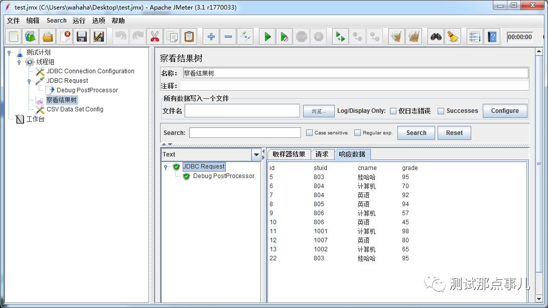Select Debug PostProcessor result entry
The height and width of the screenshot is (308, 548).
point(224,176)
